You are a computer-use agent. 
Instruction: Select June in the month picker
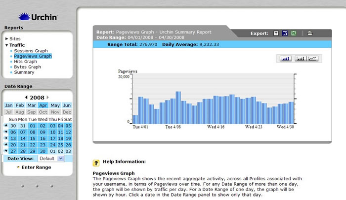67,105
